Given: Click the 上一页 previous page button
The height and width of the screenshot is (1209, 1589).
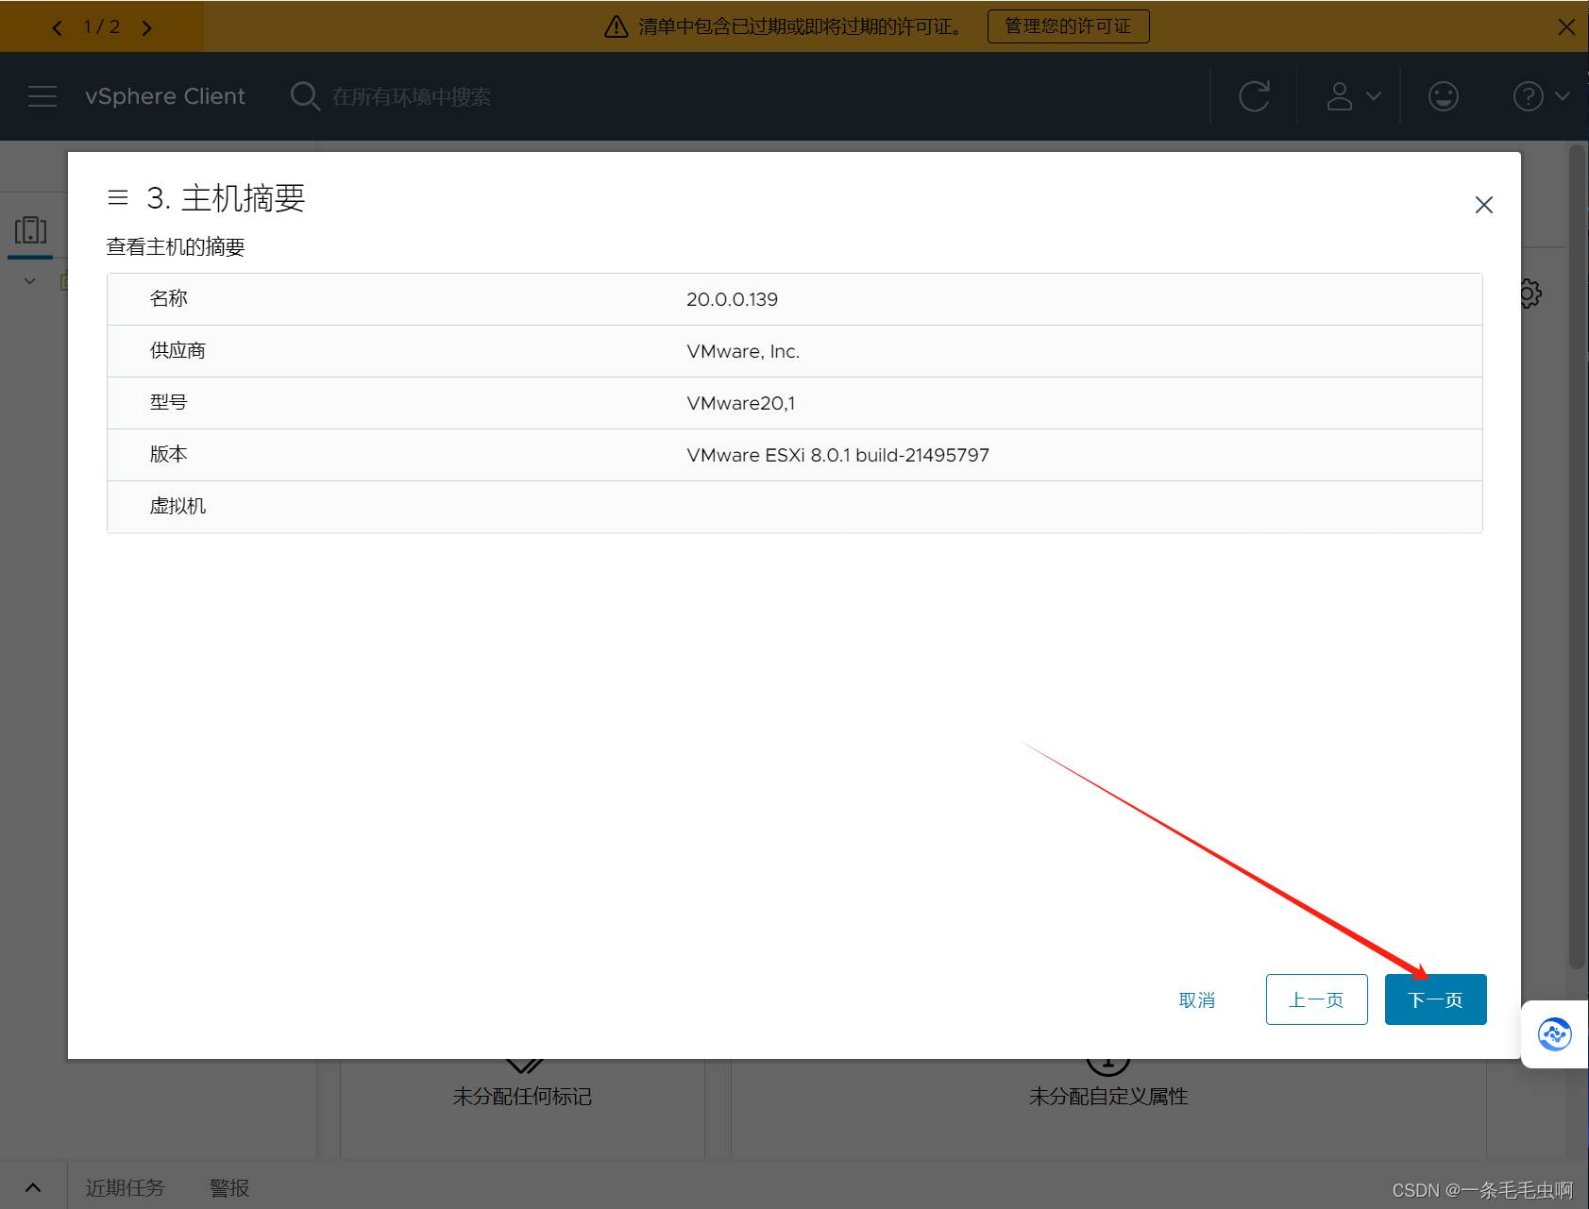Looking at the screenshot, I should pos(1316,999).
